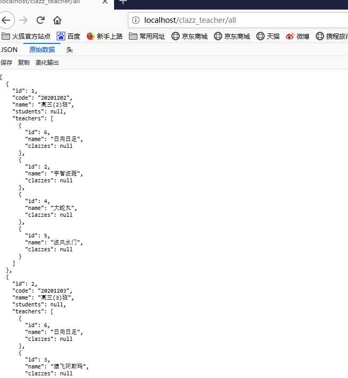Go forward with the forward arrow

coord(23,20)
